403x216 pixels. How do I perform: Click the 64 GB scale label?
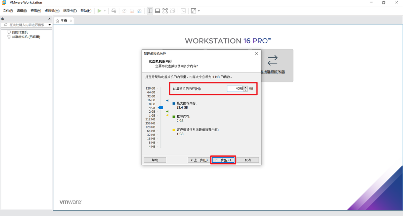[151, 92]
